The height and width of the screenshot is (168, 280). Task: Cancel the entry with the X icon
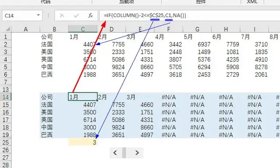62,16
